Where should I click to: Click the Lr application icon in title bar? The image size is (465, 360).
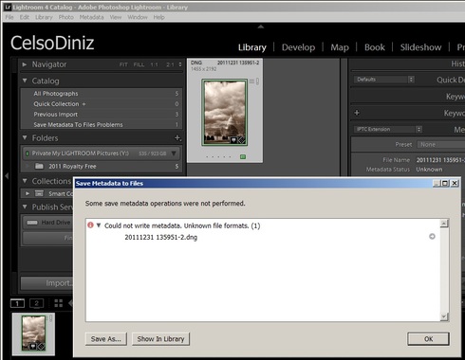[8, 7]
